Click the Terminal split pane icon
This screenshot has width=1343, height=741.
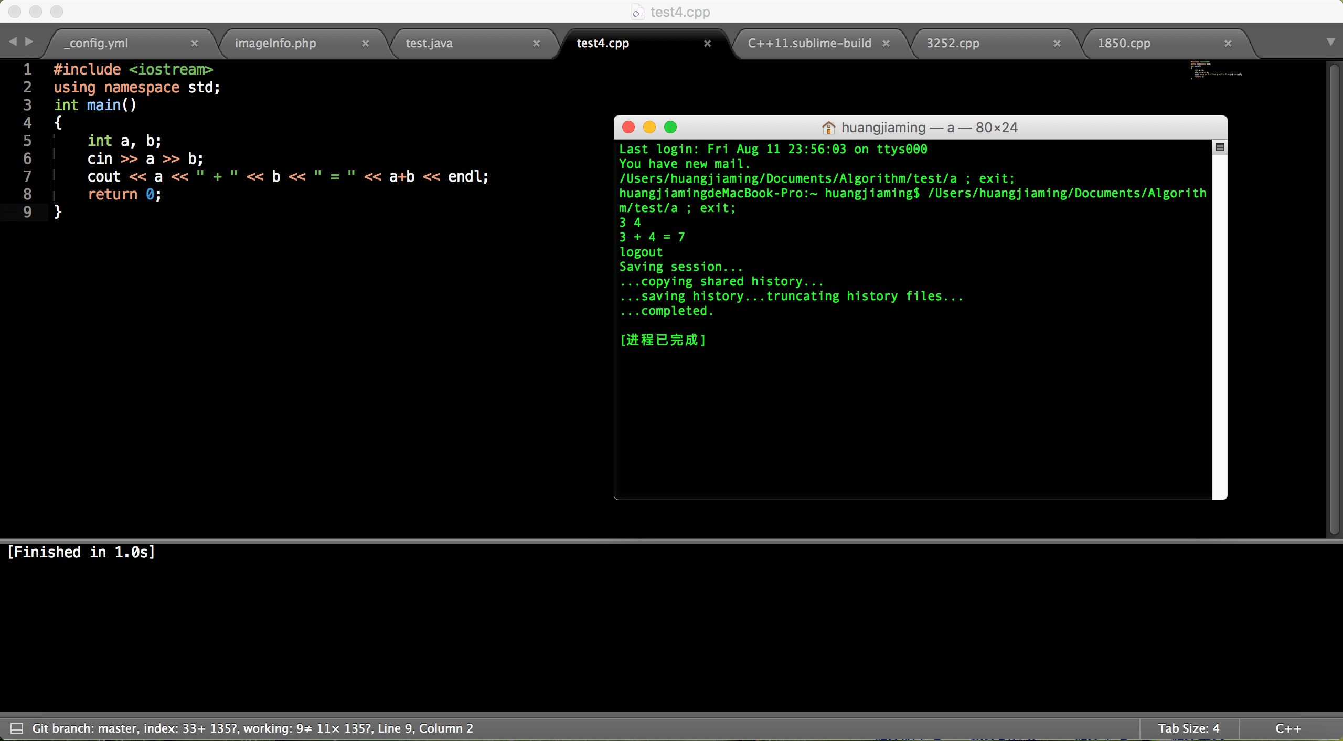(x=1220, y=147)
